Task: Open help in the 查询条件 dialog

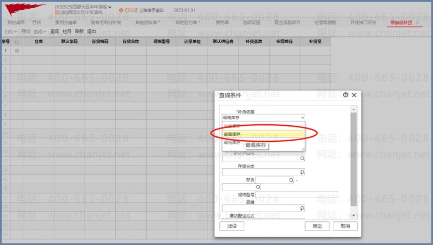Action: [x=345, y=95]
